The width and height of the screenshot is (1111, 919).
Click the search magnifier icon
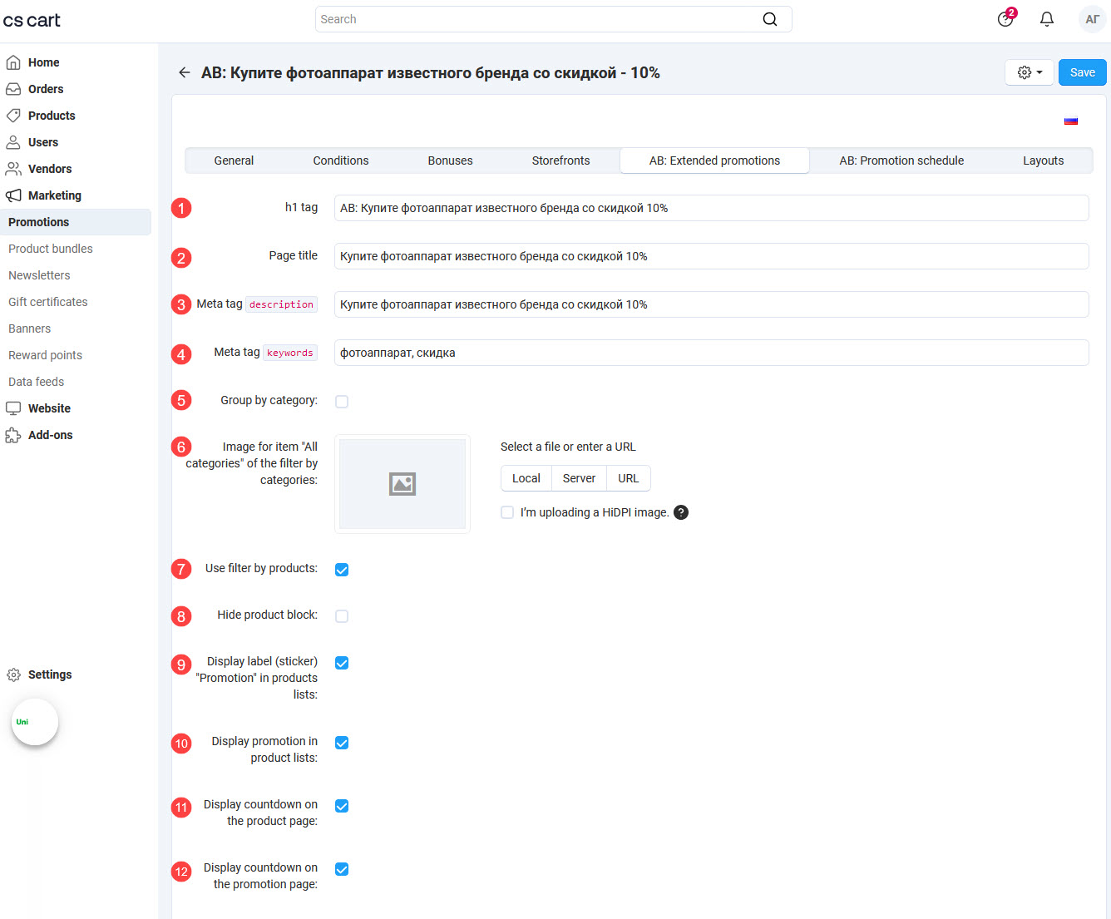click(770, 19)
